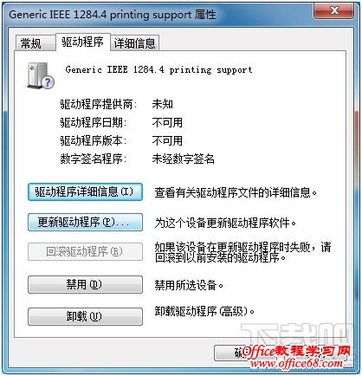Screen dimensions: 362x376
Task: Click the 驱动程序日期 不可用 value
Action: coord(167,123)
